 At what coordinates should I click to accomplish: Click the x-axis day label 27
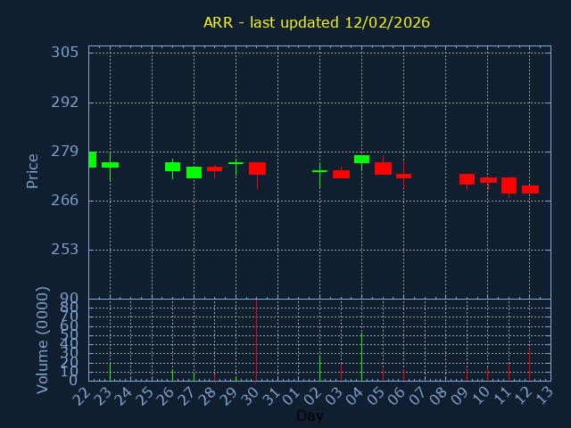186,395
